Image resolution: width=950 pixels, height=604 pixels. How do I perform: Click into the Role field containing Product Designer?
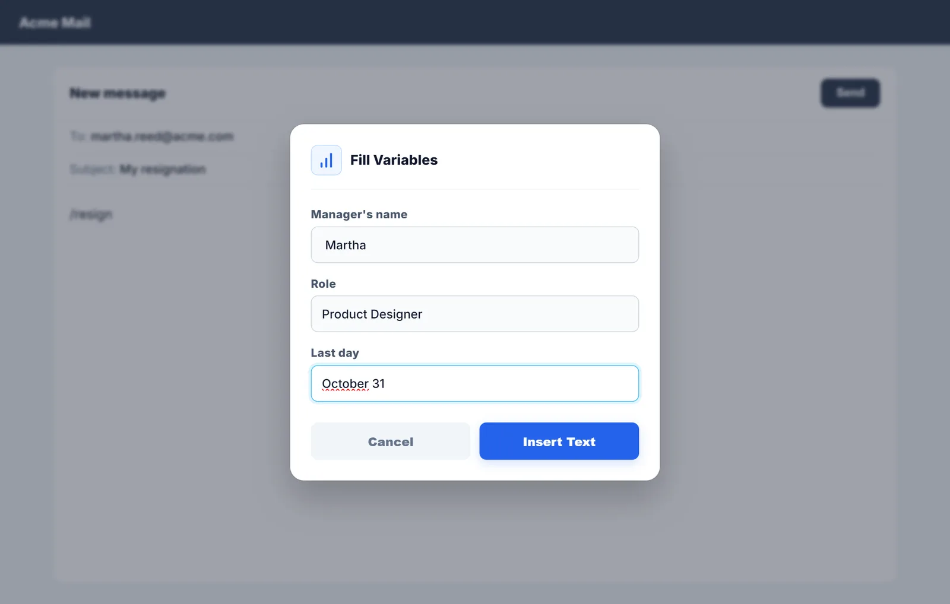[474, 314]
